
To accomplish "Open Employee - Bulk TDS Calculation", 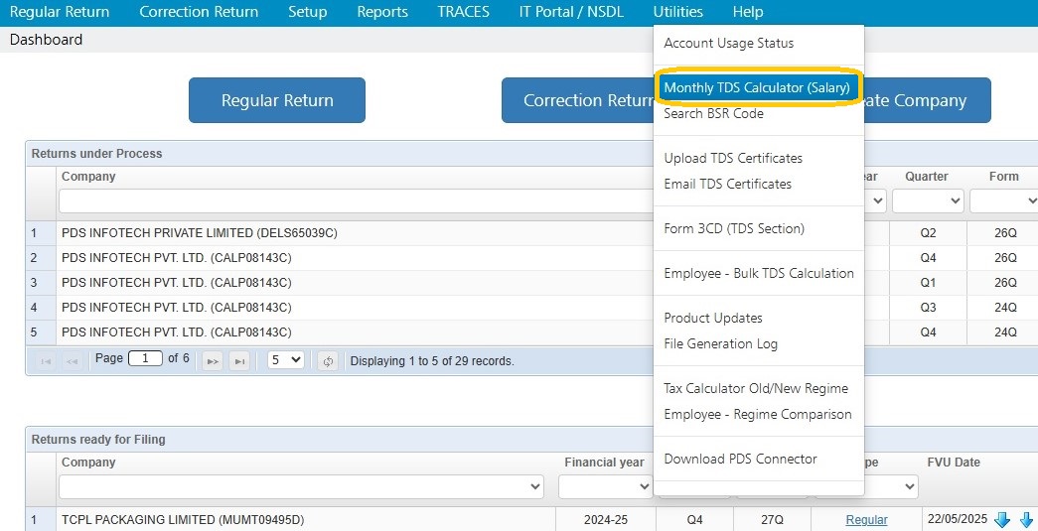I will 759,273.
